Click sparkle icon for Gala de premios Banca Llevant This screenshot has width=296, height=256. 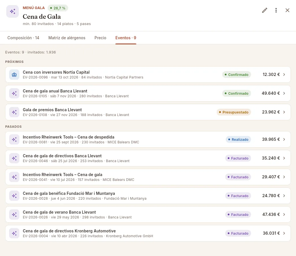14,112
